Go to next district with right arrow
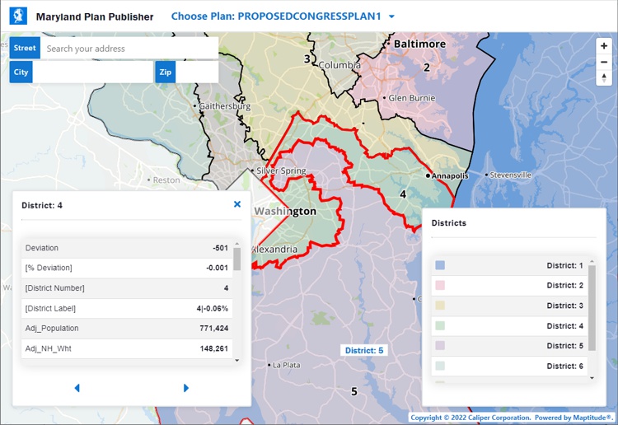 (186, 388)
